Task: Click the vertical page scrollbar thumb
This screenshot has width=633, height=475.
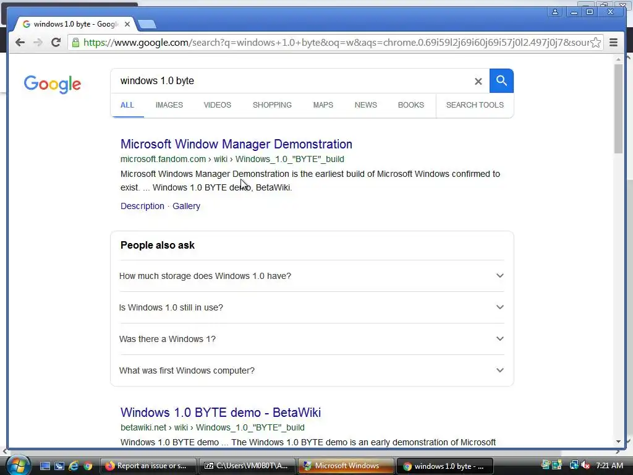Action: click(x=618, y=108)
